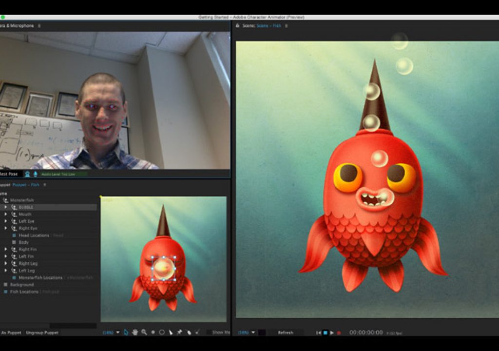The width and height of the screenshot is (499, 351).
Task: Jump to scene start with skip-back button
Action: click(x=318, y=332)
